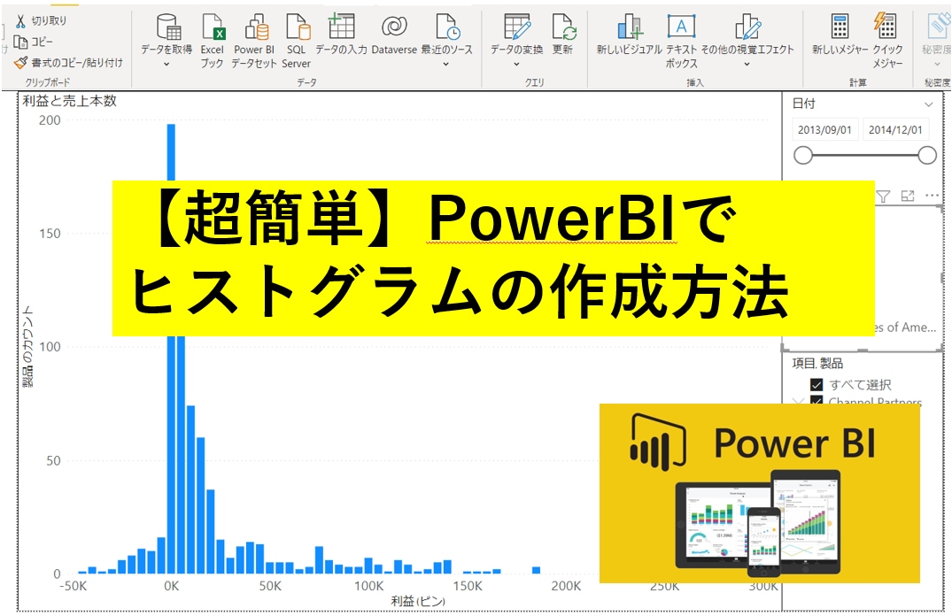This screenshot has height=616, width=952.
Task: Click the filter icon on visual header
Action: tap(884, 196)
